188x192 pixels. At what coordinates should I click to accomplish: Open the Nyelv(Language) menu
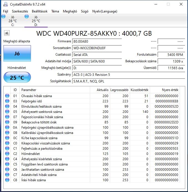click(105, 11)
